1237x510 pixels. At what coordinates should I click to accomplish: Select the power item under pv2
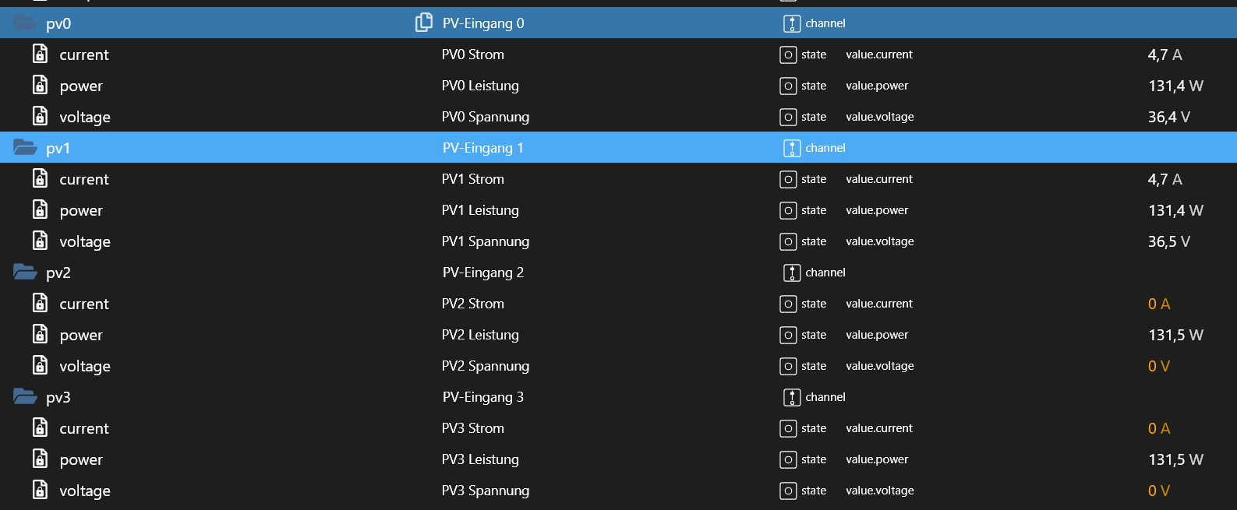(81, 336)
